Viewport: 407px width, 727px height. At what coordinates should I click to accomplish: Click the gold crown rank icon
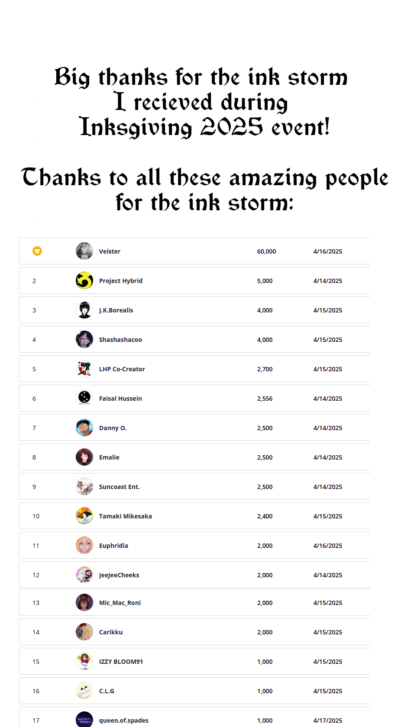coord(37,251)
